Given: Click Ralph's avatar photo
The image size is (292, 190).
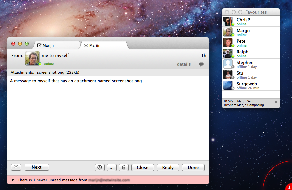Looking at the screenshot, I should coord(228,53).
